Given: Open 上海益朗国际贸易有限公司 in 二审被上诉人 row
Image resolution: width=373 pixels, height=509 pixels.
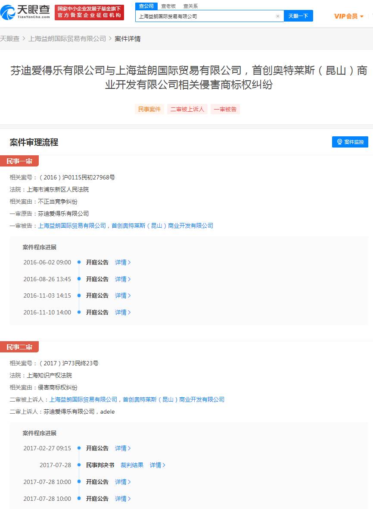Looking at the screenshot, I should coord(83,399).
